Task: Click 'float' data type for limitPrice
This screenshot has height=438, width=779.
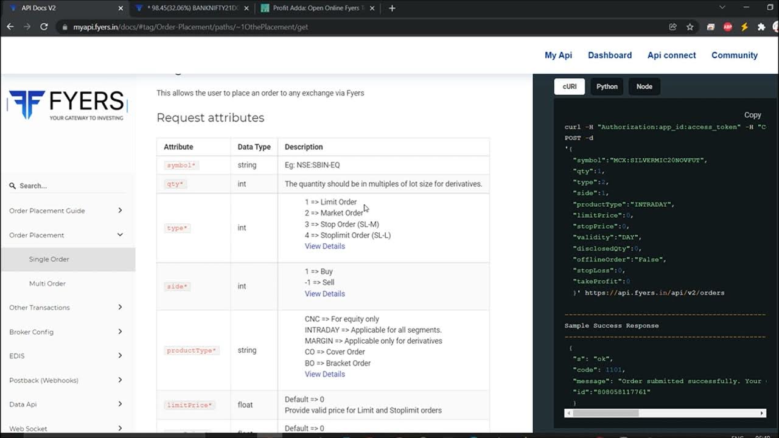Action: click(245, 405)
